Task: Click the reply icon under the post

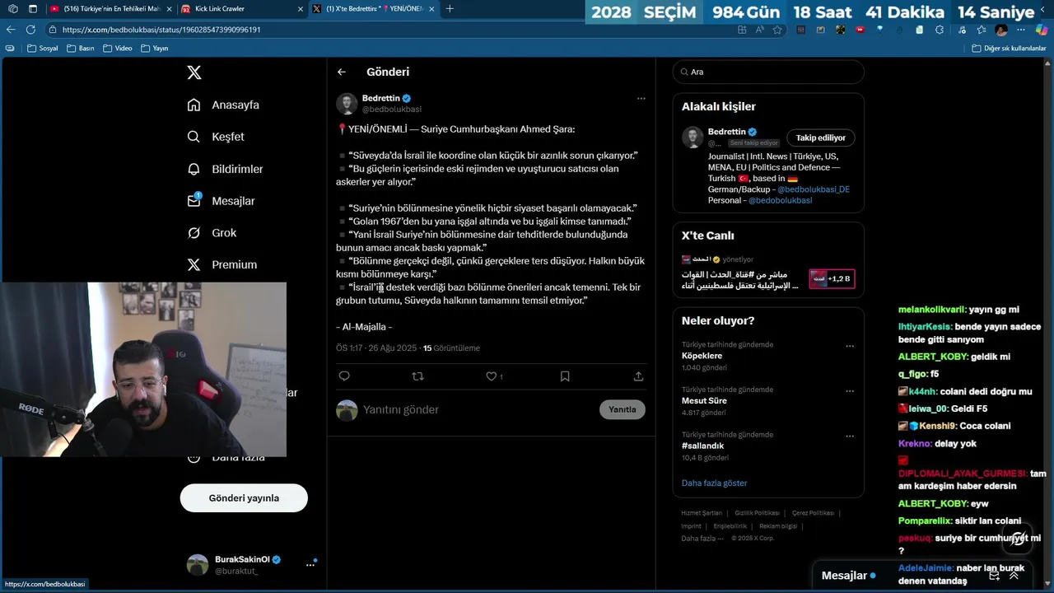Action: point(344,376)
